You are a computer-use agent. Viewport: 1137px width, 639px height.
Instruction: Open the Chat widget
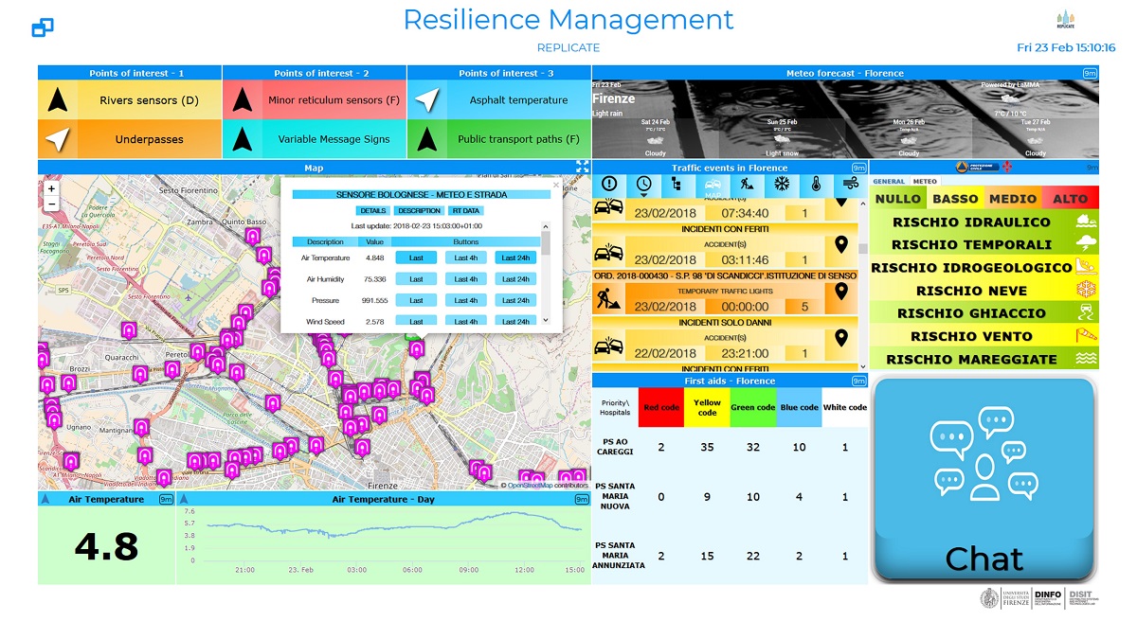(984, 479)
